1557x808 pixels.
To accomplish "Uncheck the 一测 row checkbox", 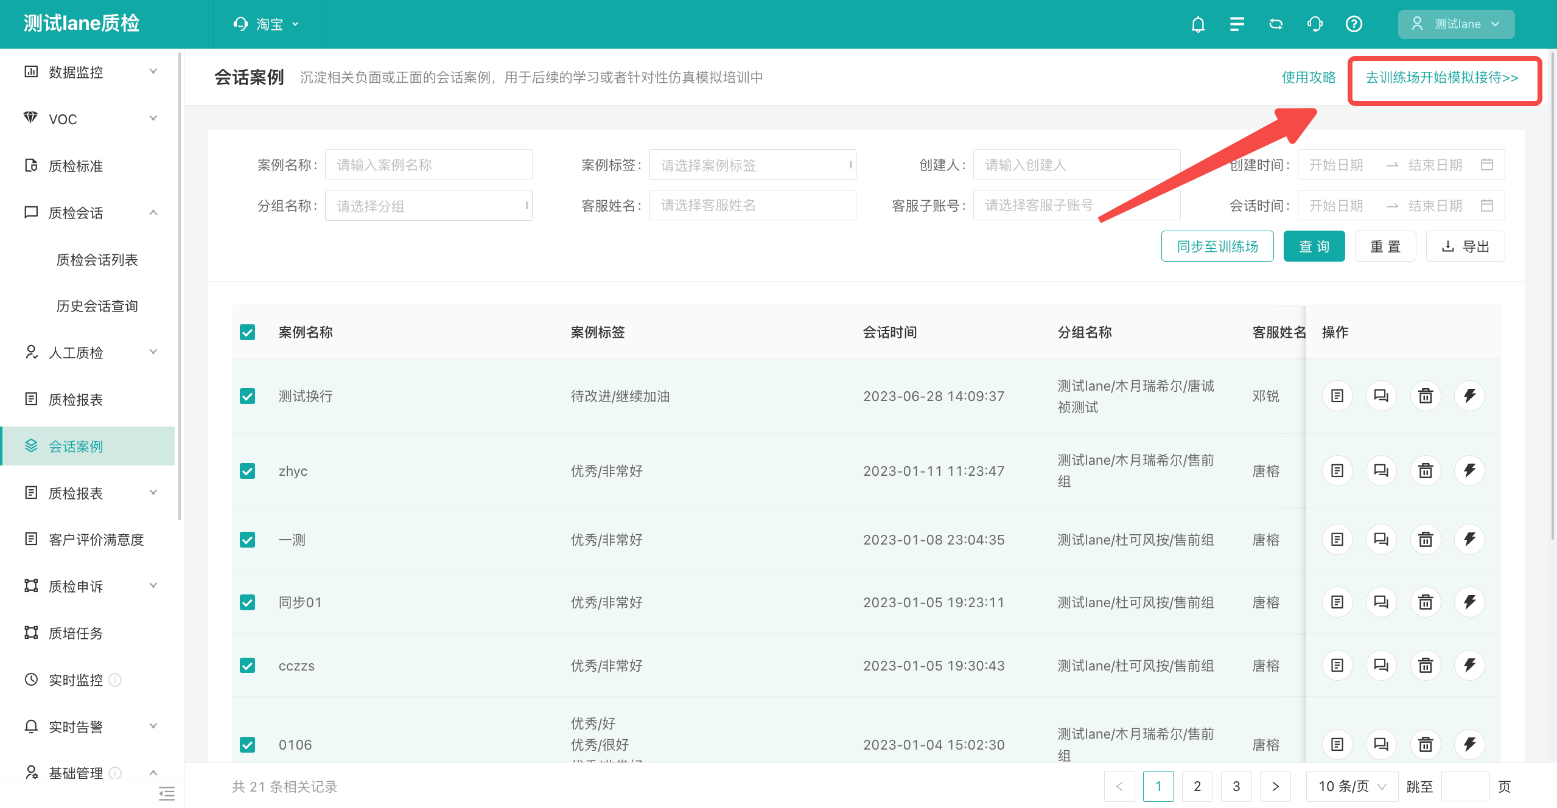I will click(247, 540).
